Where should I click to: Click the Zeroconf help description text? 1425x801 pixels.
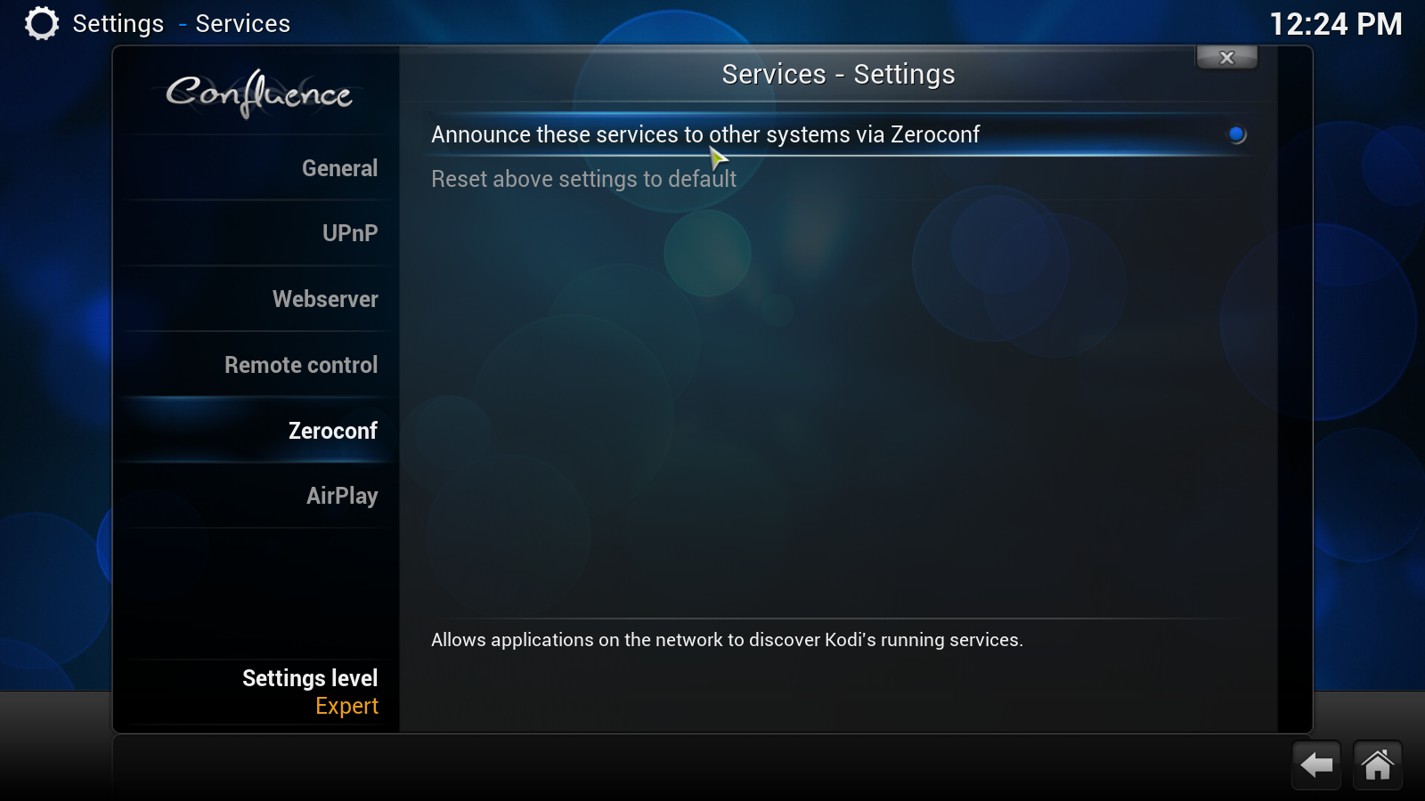coord(727,640)
